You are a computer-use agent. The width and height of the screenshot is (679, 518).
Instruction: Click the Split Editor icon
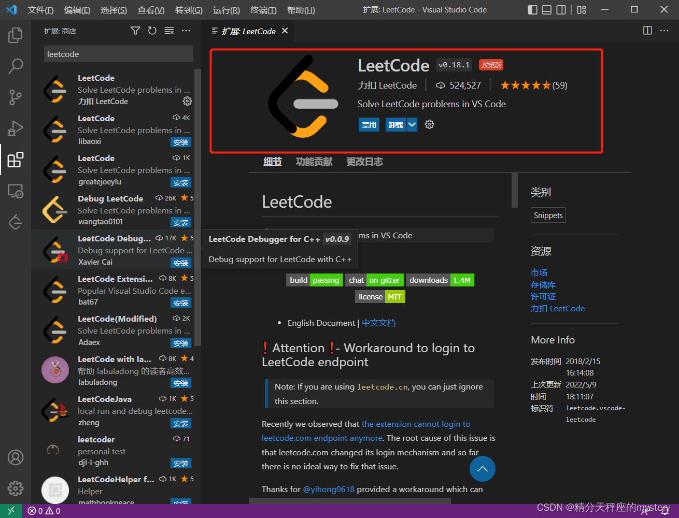coord(647,31)
